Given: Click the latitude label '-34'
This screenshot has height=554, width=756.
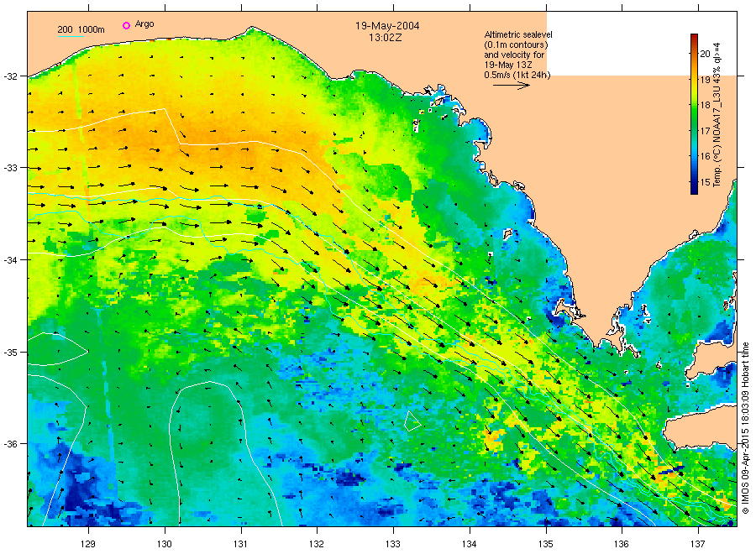Looking at the screenshot, I should point(10,260).
